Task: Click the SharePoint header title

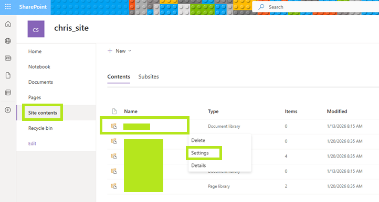Action: coord(33,7)
